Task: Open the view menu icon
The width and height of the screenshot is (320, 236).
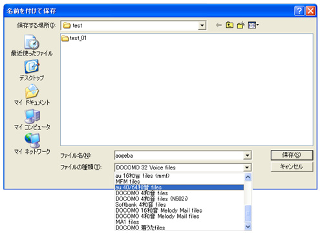Action: coord(253,25)
